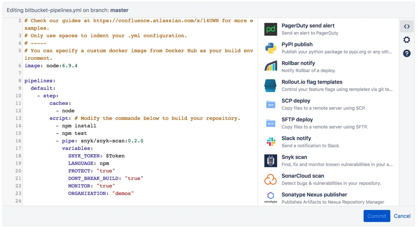Select the SonarCloud scan title
This screenshot has height=228, width=417.
point(303,176)
